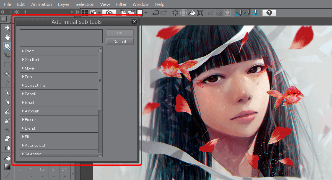This screenshot has width=332, height=180.
Task: Expand the Pencil category in the list
Action: (x=59, y=94)
